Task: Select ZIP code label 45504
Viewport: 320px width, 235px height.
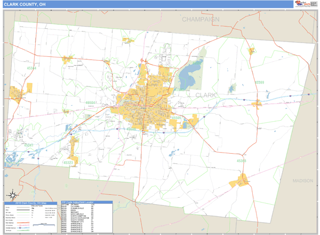Action: coord(92,103)
